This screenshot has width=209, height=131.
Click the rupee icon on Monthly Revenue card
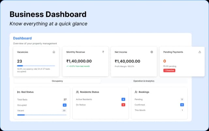tap(103, 52)
